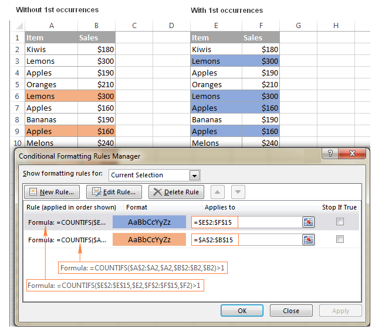Viewport: 382px width, 333px height.
Task: Click cell E8 containing Bananas
Action: pyautogui.click(x=216, y=119)
